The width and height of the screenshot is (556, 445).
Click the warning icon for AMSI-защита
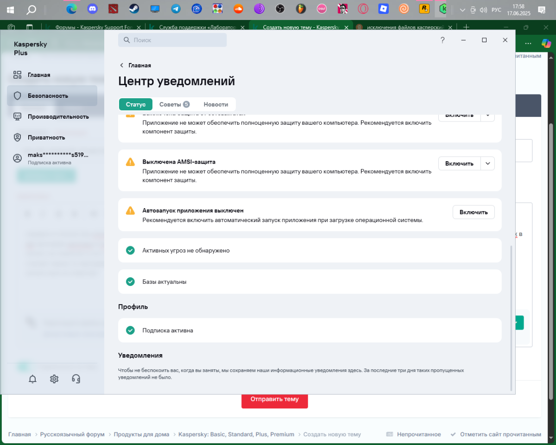[x=130, y=162]
